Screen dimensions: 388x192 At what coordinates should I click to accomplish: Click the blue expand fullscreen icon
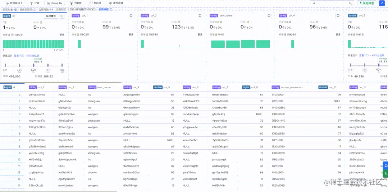point(381,3)
